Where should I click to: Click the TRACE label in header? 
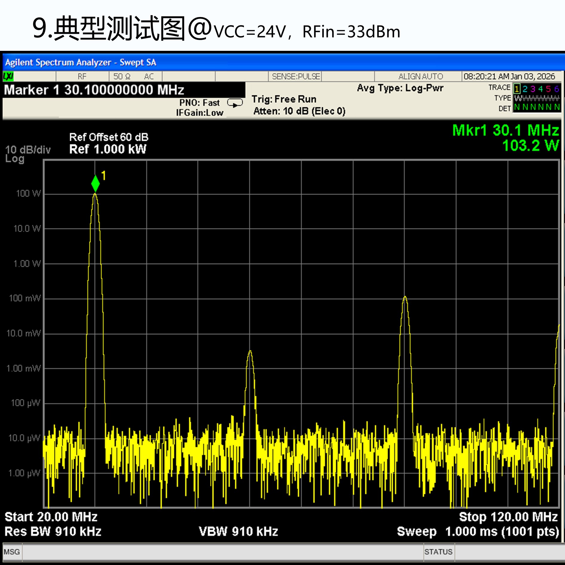click(x=499, y=88)
